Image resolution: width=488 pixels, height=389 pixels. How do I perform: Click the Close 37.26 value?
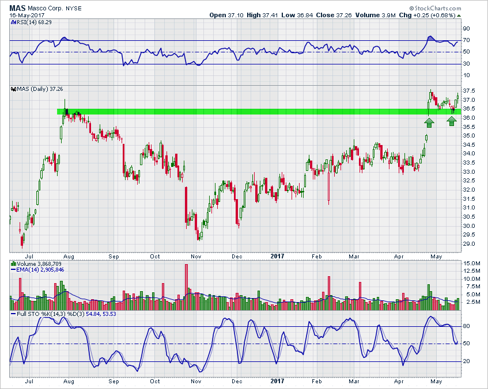pyautogui.click(x=334, y=15)
